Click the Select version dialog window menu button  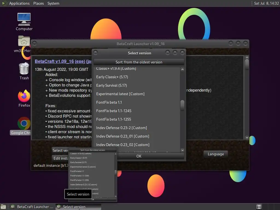point(95,52)
